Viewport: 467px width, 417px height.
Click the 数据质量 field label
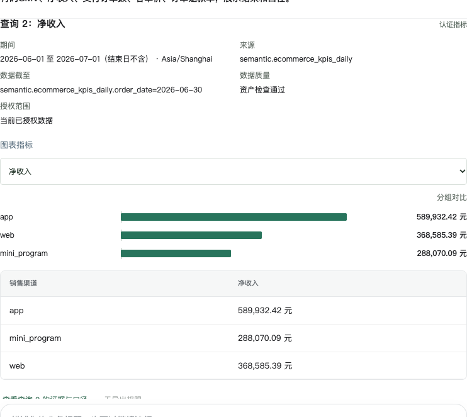tap(255, 75)
